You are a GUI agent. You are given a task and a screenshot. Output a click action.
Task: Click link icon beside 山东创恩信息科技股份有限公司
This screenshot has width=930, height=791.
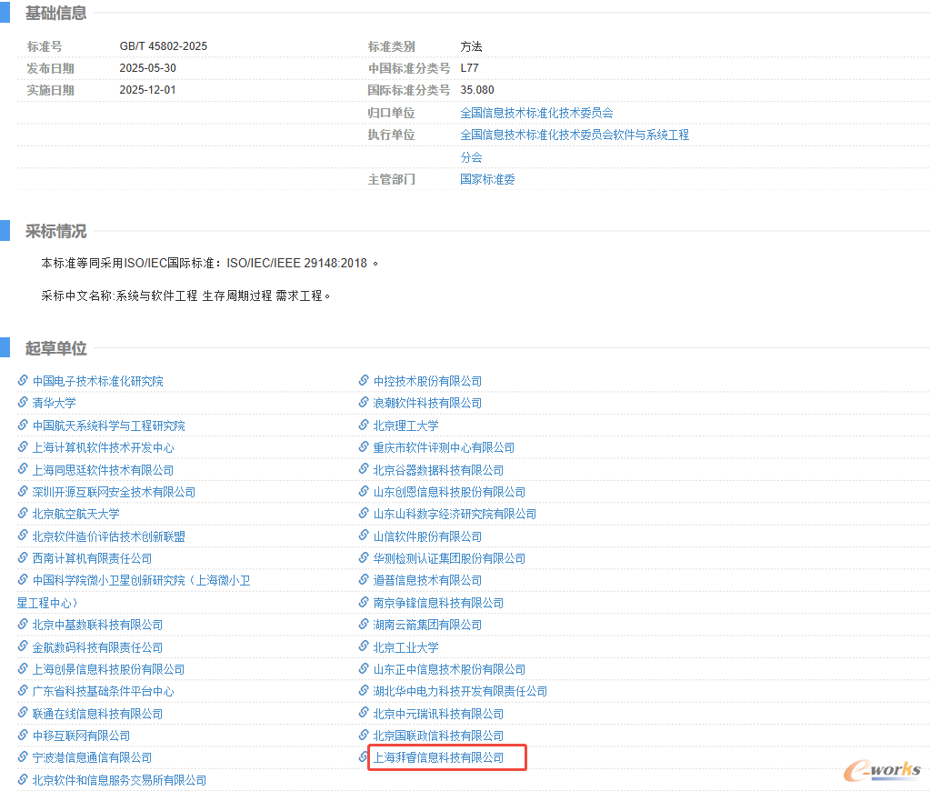coord(364,491)
